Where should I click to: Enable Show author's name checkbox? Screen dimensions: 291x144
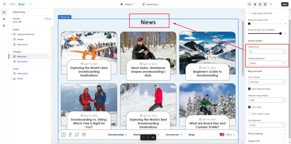coord(249,114)
